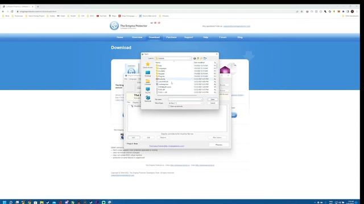Click the support email link in header
The image size is (364, 204).
pos(237,26)
